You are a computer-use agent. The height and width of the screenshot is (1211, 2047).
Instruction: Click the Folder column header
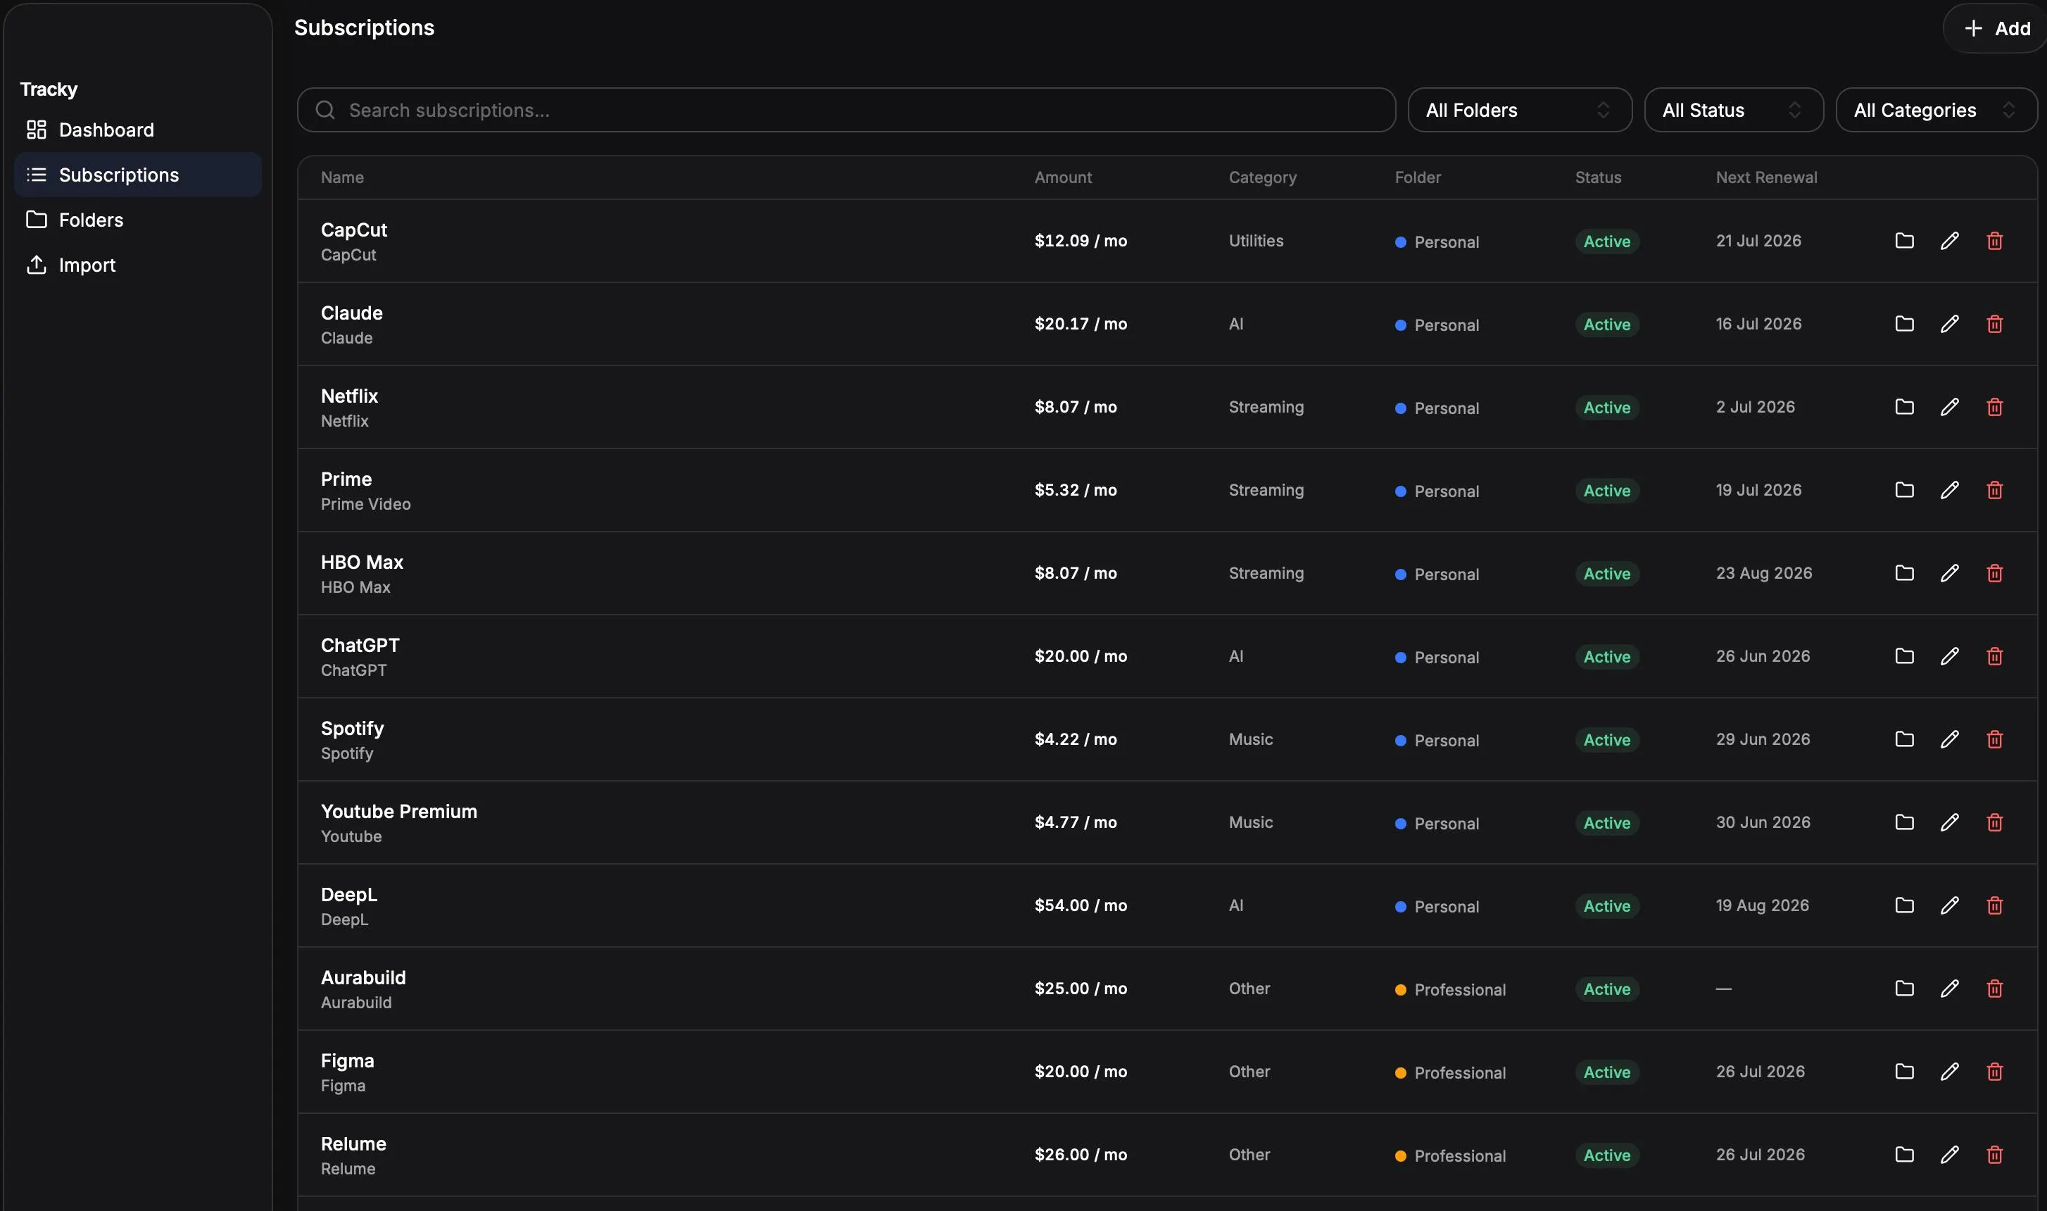1418,177
